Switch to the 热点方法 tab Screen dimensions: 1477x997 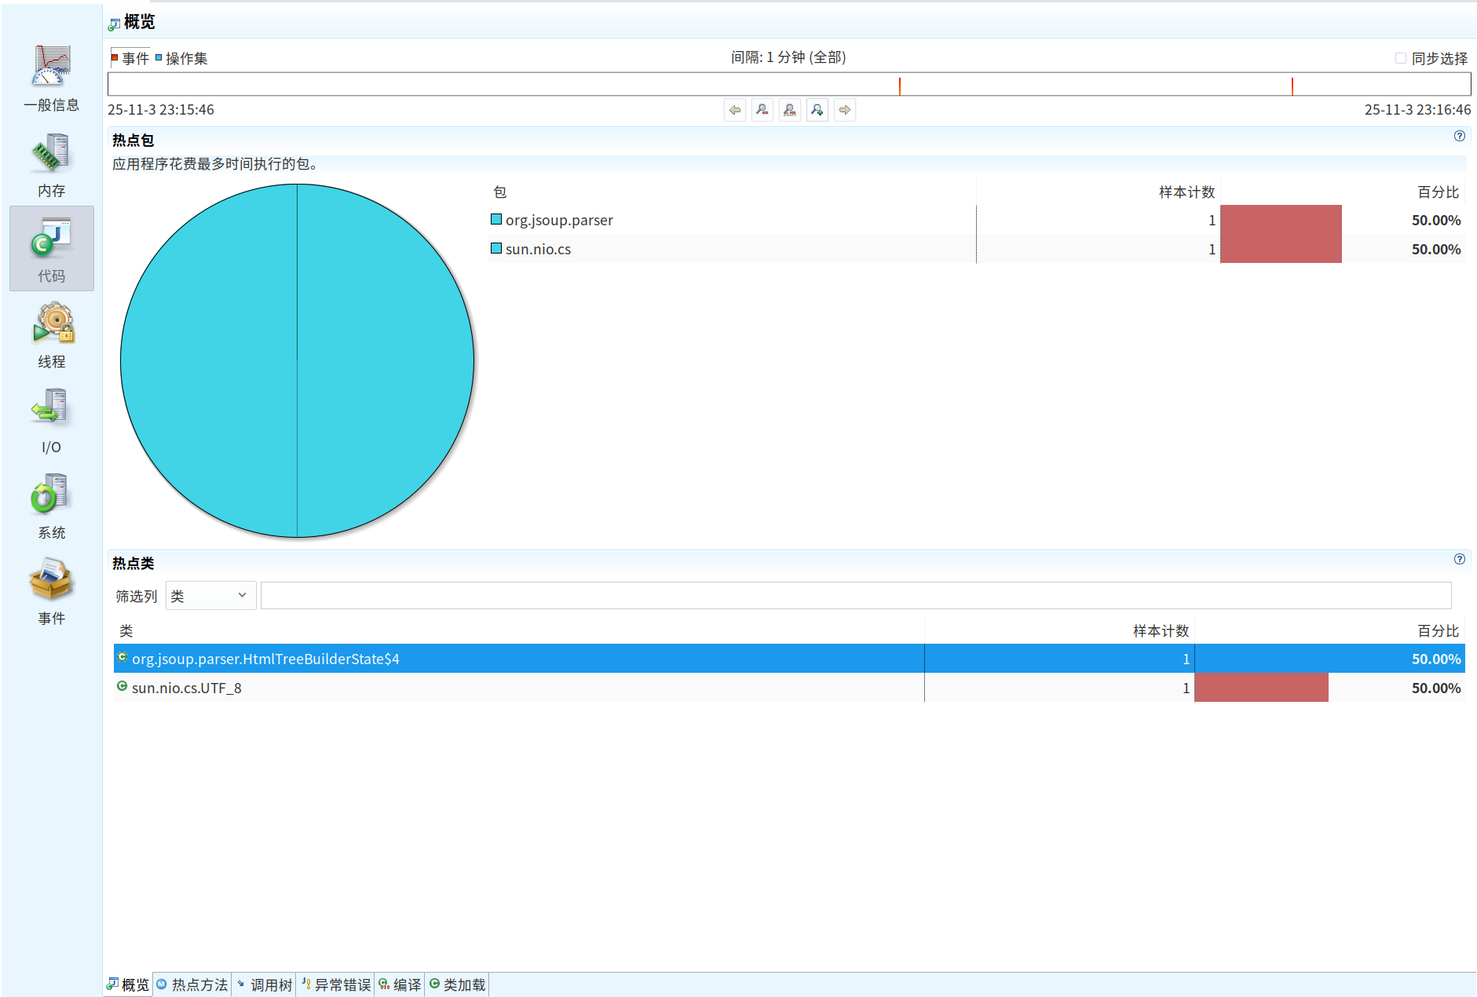click(x=192, y=984)
